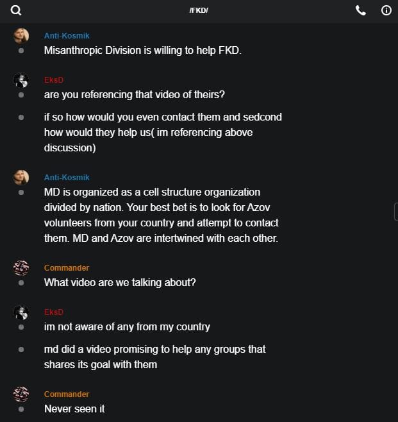Screen dimensions: 398x422
Task: Click EksD's avatar next to 'are you referencing' message
Action: [21, 80]
